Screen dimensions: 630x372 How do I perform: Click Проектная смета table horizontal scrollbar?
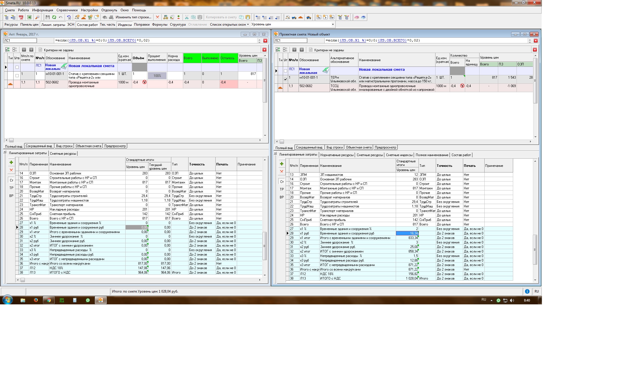[404, 141]
